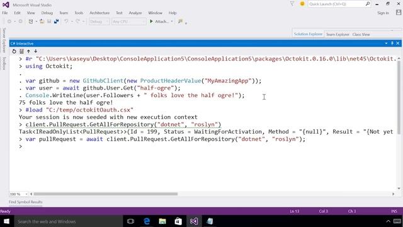Image resolution: width=403 pixels, height=227 pixels.
Task: Open the notifications flag icon
Action: pyautogui.click(x=292, y=4)
